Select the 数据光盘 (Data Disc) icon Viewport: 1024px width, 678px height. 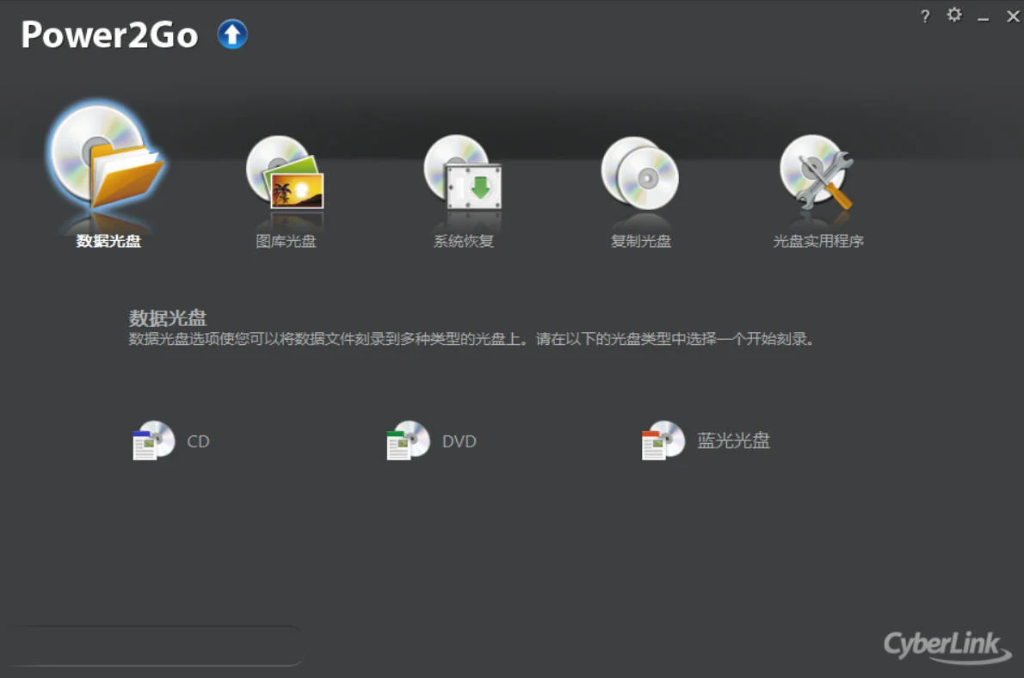tap(107, 163)
